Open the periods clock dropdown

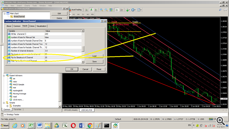pos(133,10)
